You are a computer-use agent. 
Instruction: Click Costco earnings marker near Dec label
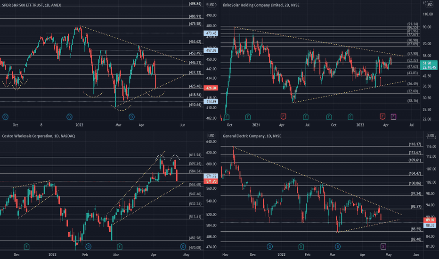pyautogui.click(x=26, y=246)
